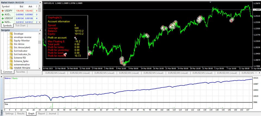Click the red down-arrow icon beside USDJPY
The height and width of the screenshot is (116, 261).
[2, 11]
